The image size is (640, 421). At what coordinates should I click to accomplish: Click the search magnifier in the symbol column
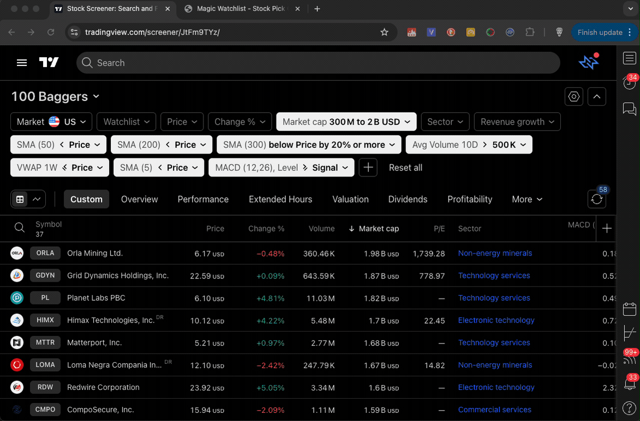[x=20, y=228]
